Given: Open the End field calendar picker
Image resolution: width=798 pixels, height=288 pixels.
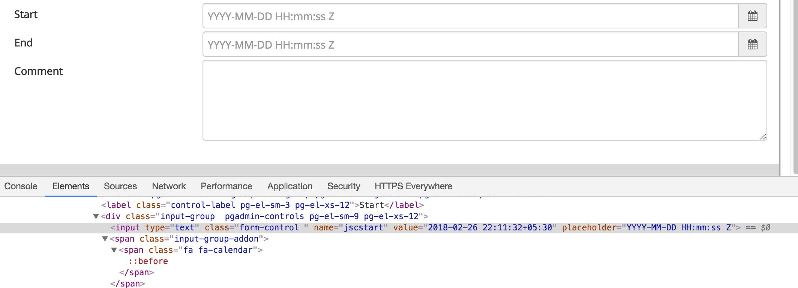Looking at the screenshot, I should (752, 45).
